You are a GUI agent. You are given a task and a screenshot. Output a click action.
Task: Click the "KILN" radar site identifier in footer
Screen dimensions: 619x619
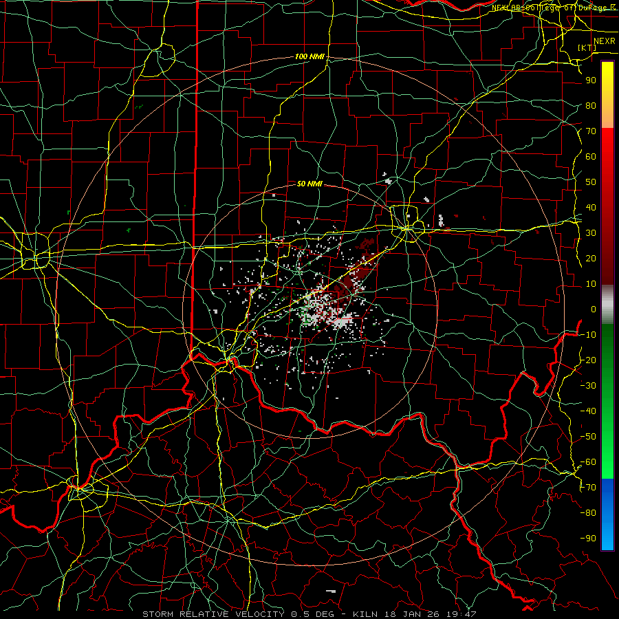365,614
